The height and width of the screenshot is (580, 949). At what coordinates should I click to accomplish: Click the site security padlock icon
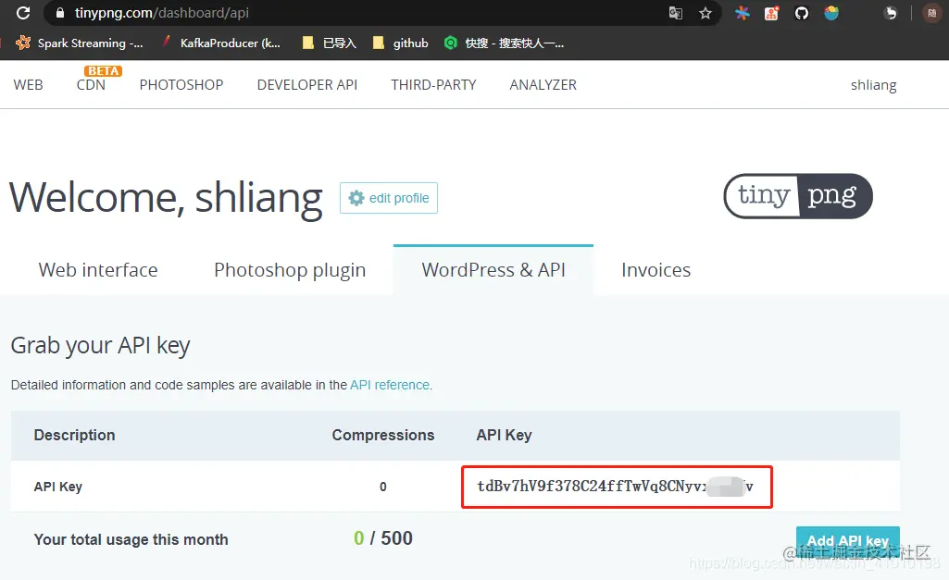pos(59,13)
